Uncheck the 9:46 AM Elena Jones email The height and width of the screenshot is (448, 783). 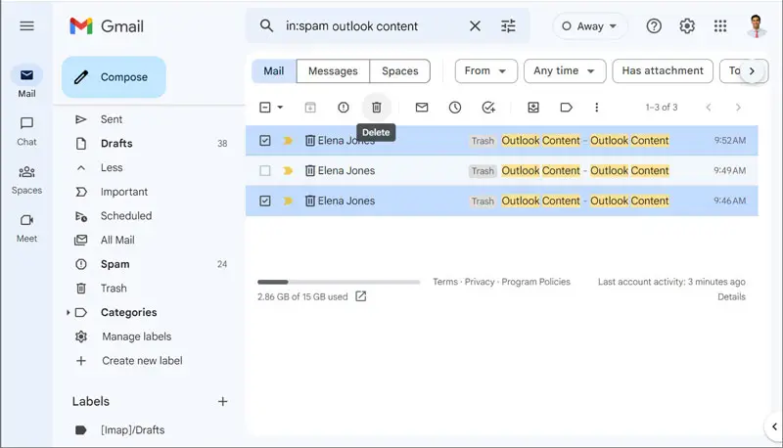(265, 202)
